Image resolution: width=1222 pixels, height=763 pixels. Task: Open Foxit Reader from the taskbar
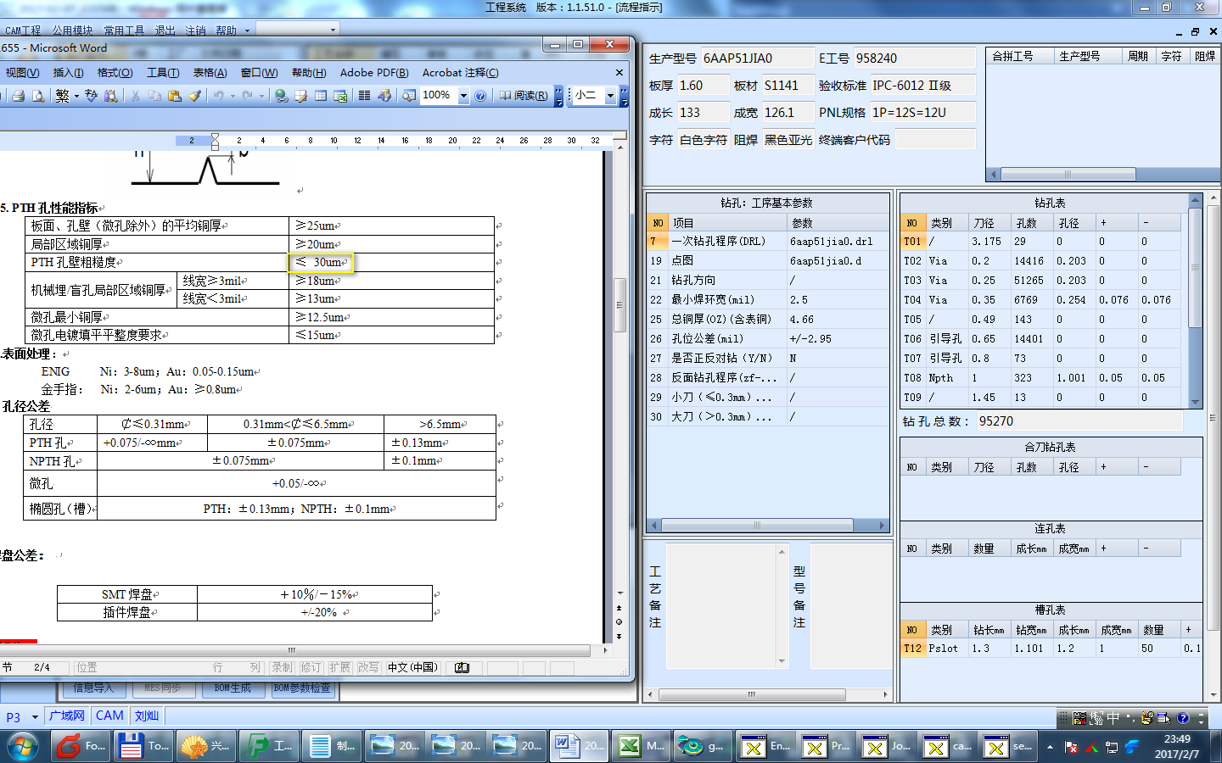point(81,746)
